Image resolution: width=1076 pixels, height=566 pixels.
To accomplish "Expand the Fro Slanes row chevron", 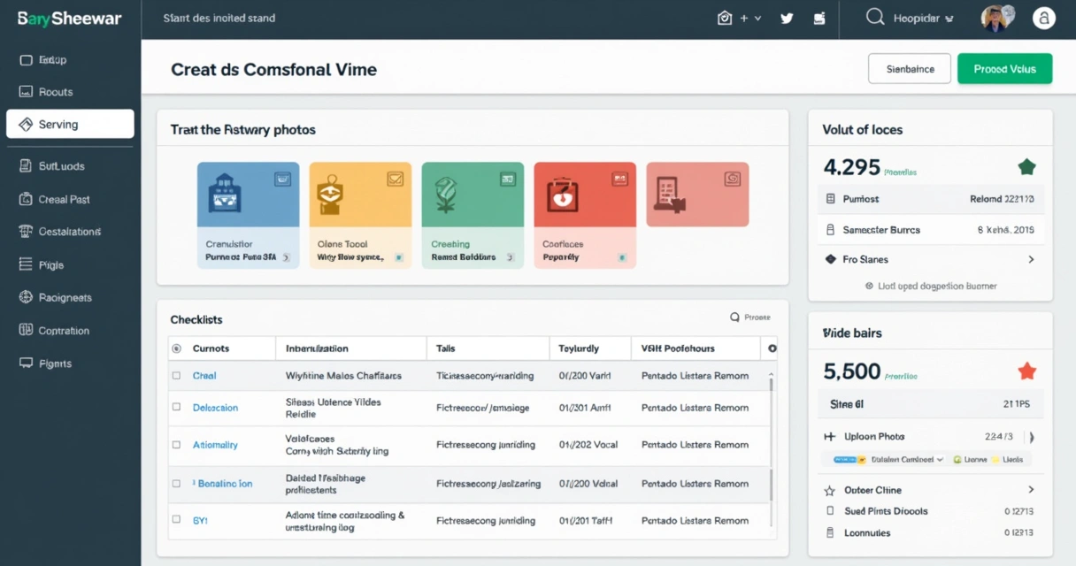I will coord(1031,260).
